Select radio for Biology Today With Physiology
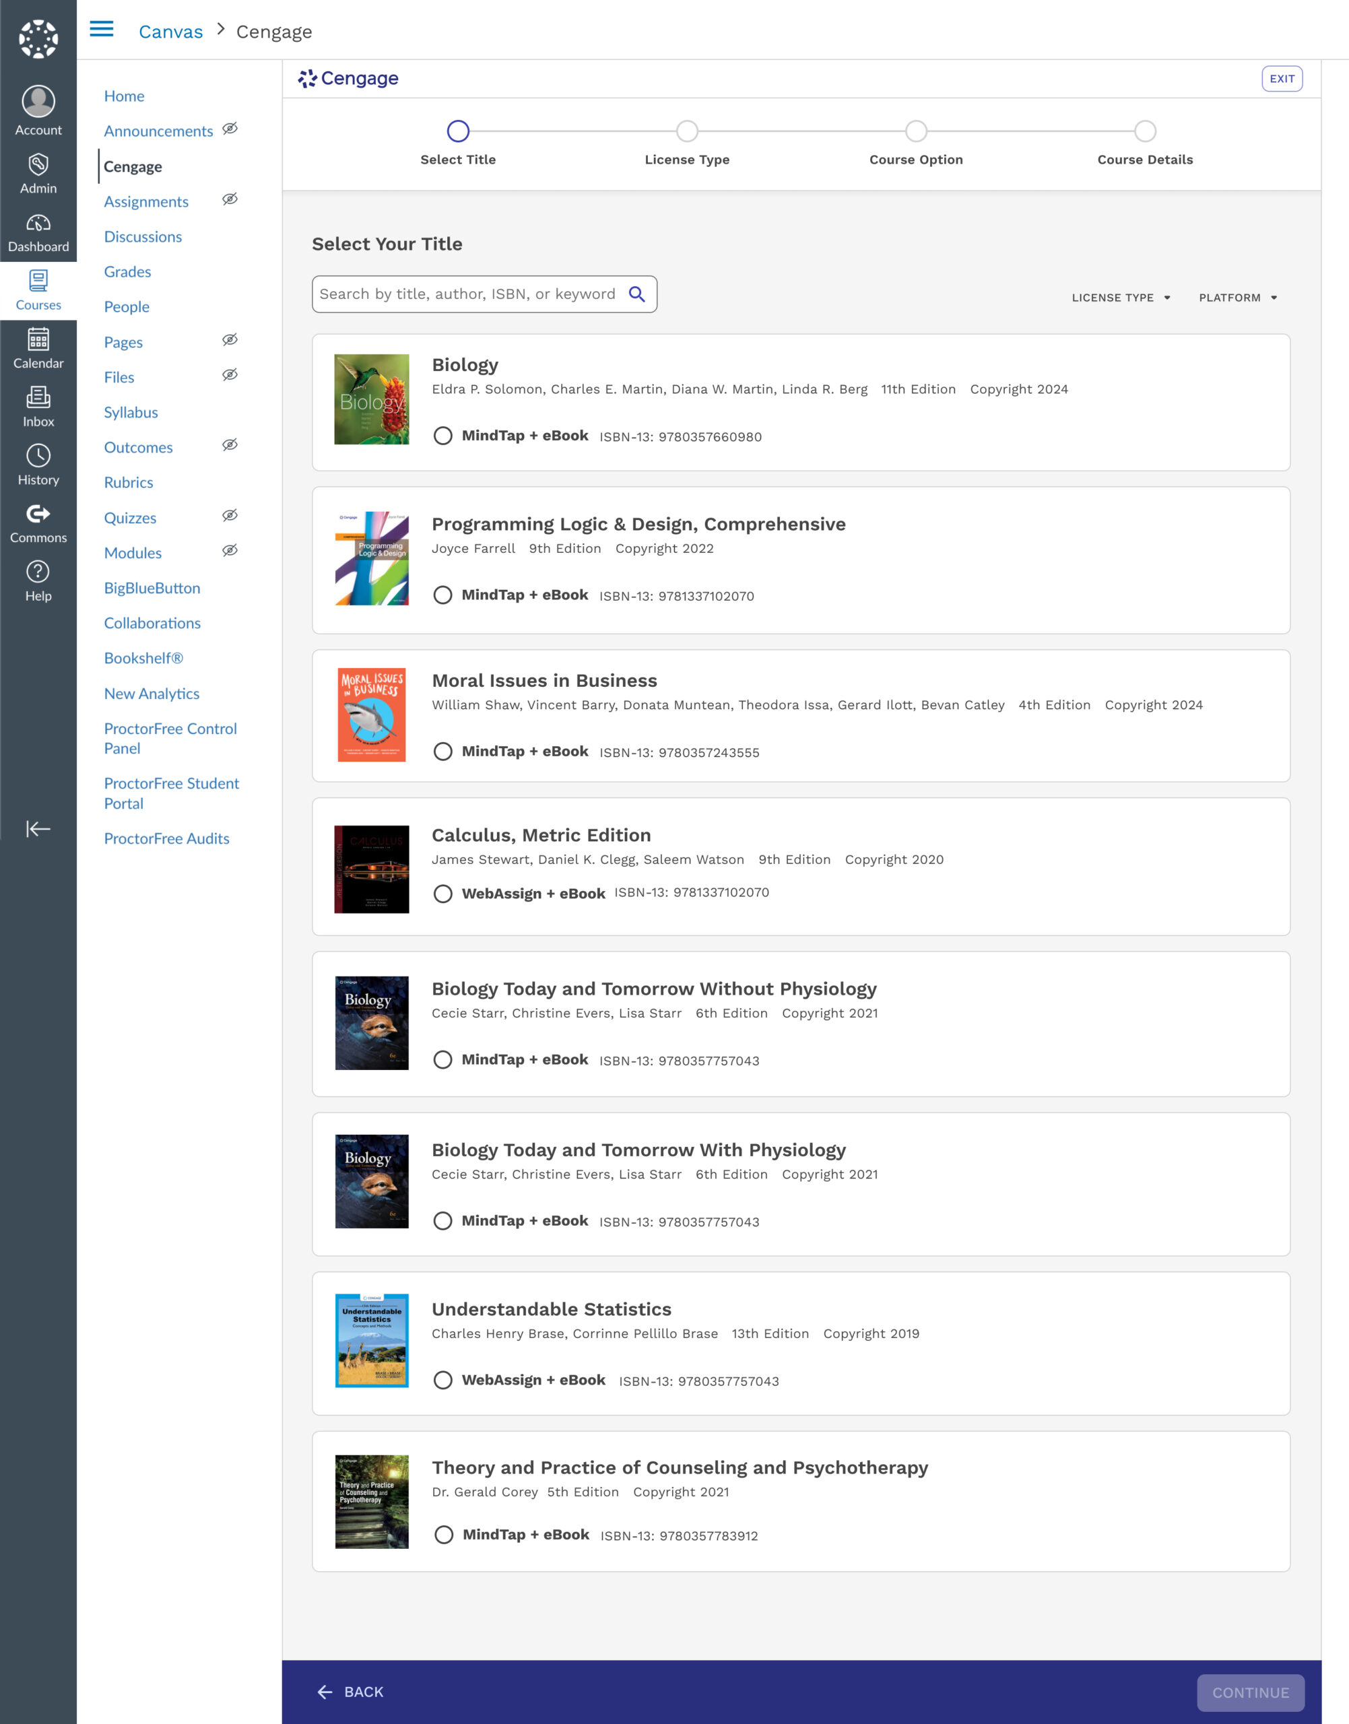This screenshot has width=1349, height=1724. (x=443, y=1221)
